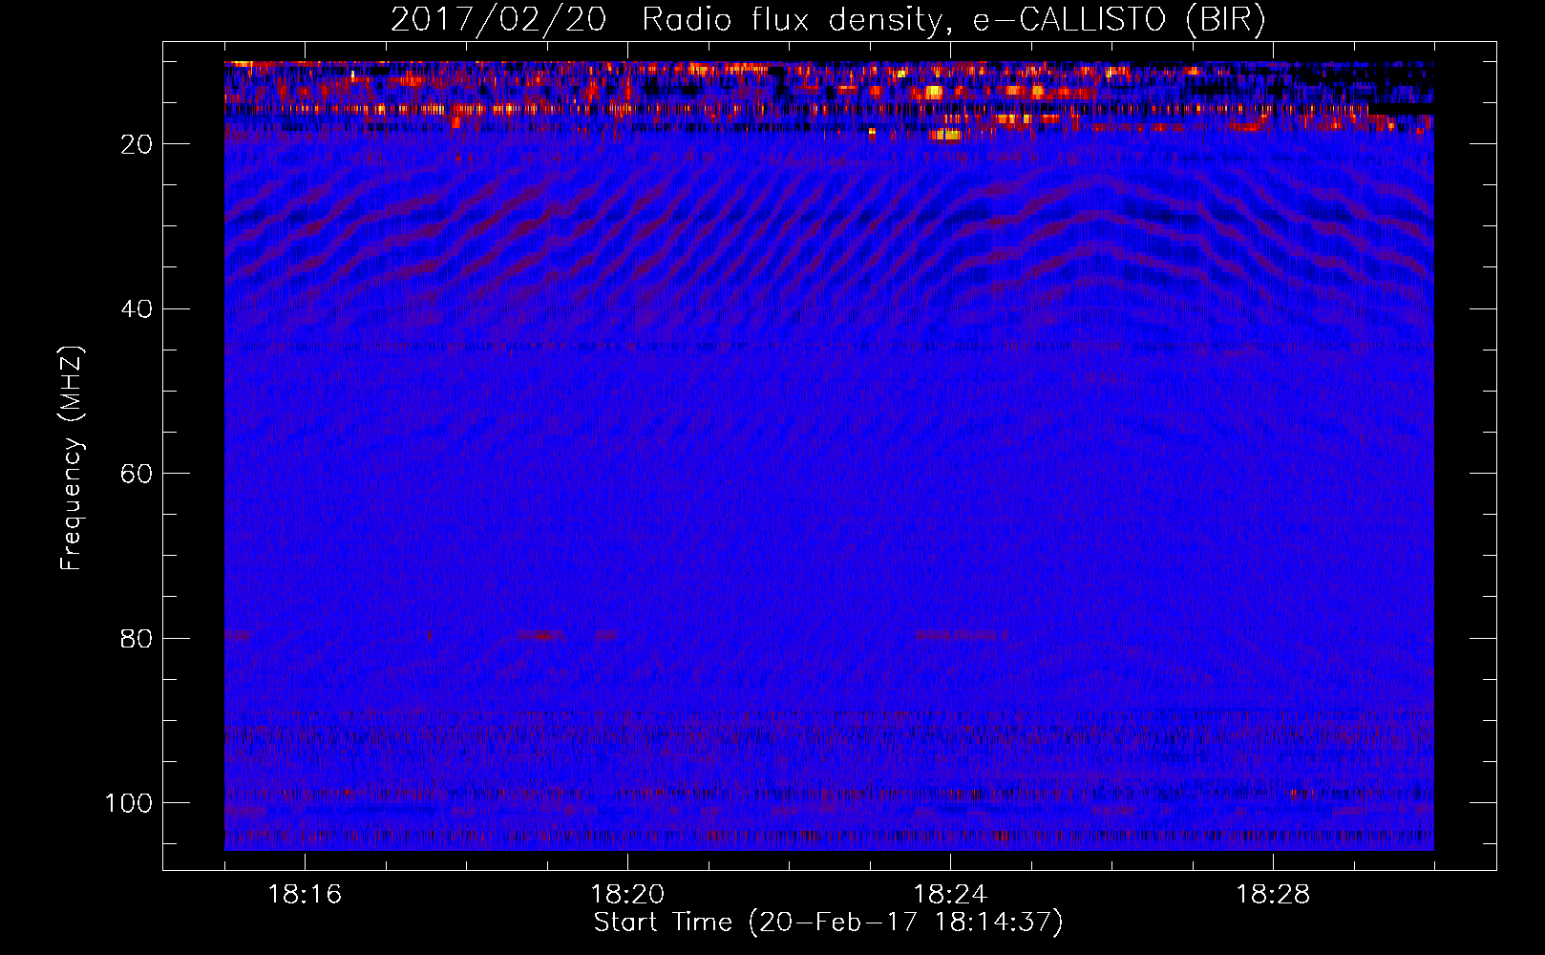
Task: Click the plot title "Radio flux density, e-CALLISTO (BIR)"
Action: (x=953, y=20)
